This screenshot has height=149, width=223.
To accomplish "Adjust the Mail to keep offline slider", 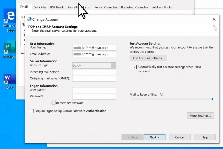I will [x=212, y=99].
